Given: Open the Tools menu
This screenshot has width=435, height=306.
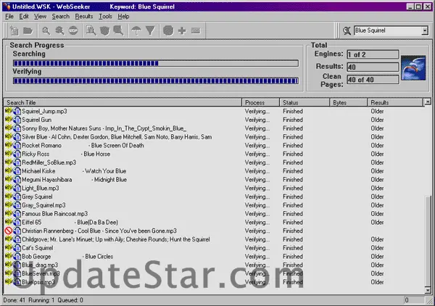Looking at the screenshot, I should tap(105, 17).
